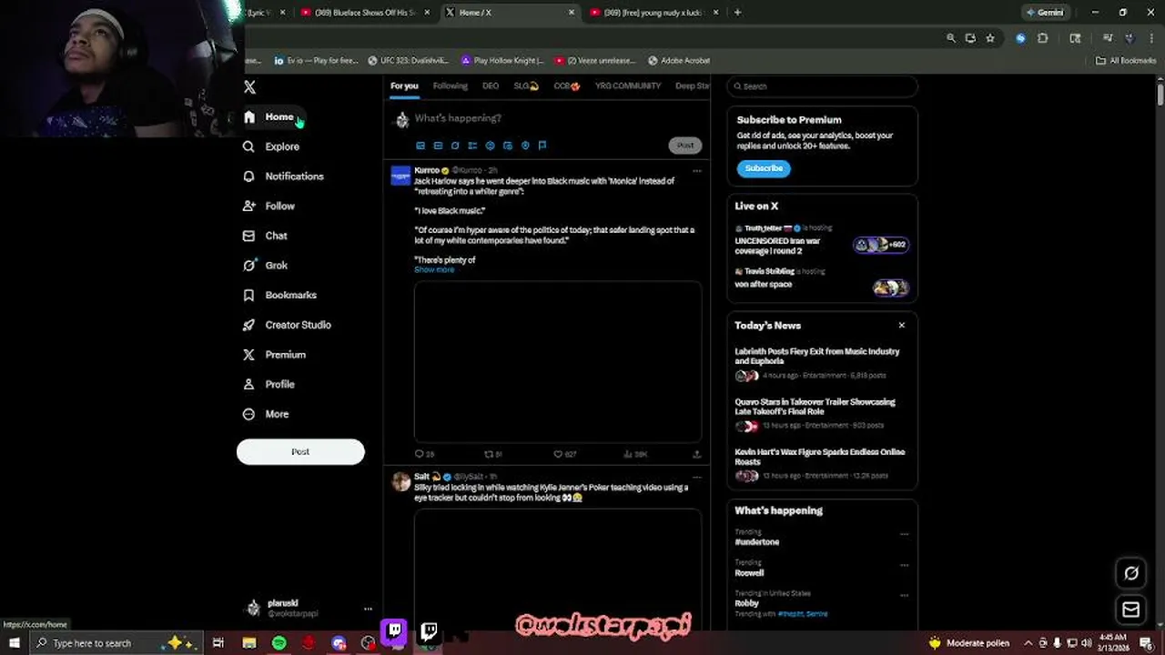The height and width of the screenshot is (655, 1165).
Task: Click the X logo in sidebar
Action: tap(250, 87)
